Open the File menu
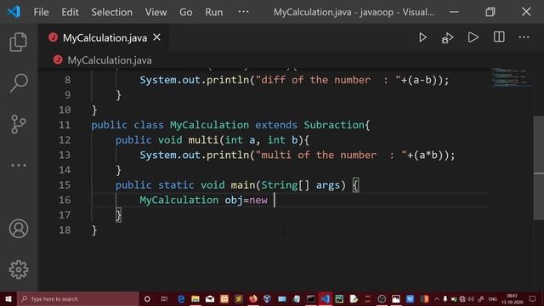Screen dimensions: 544x306 coord(42,12)
